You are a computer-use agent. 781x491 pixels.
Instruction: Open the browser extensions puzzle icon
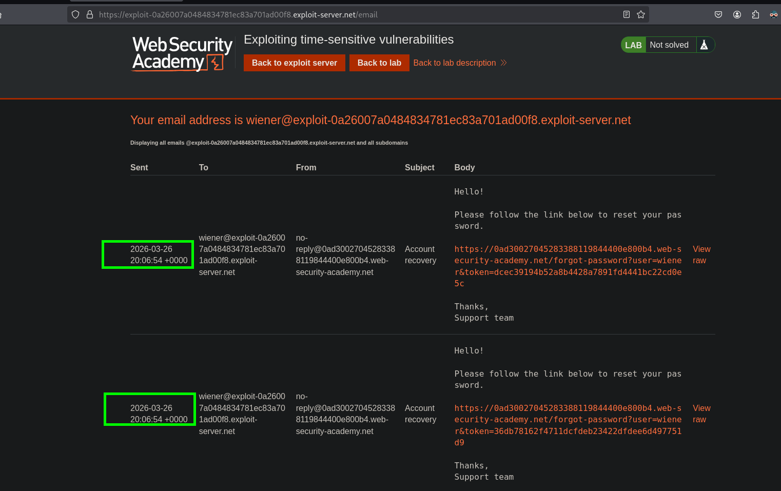pyautogui.click(x=755, y=14)
